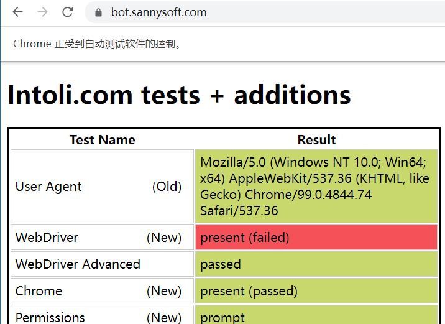Click the Chrome automated control notice text

tap(97, 44)
